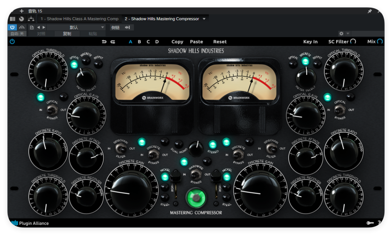The height and width of the screenshot is (235, 392).
Task: Flip the right Optical Bypass toggle switch
Action: 340,110
